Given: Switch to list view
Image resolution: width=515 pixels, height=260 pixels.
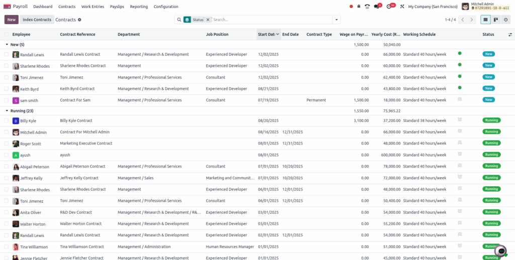Looking at the screenshot, I should tap(485, 20).
